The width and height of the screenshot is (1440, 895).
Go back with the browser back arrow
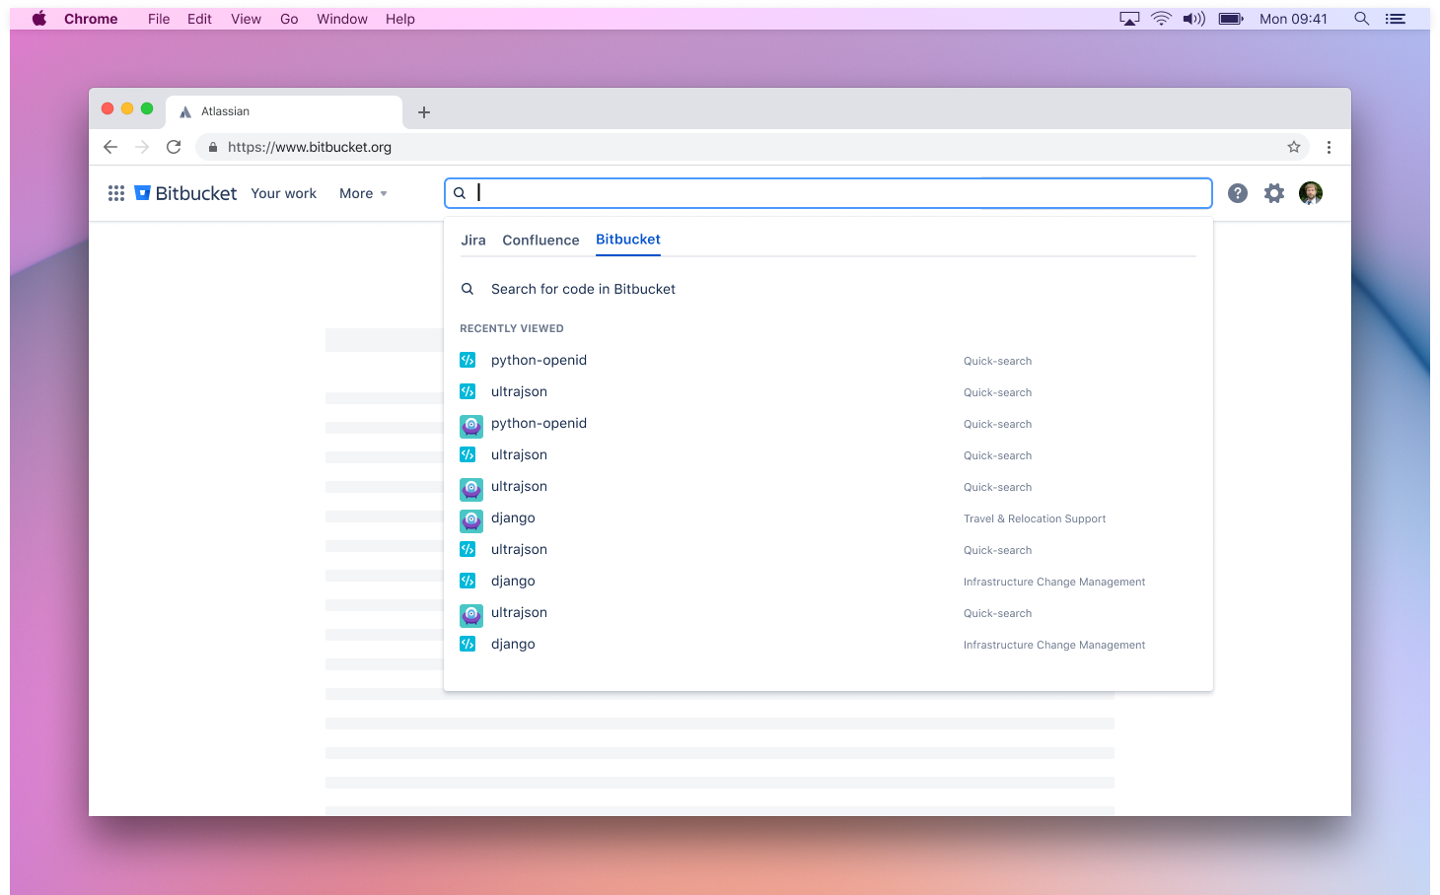[110, 147]
